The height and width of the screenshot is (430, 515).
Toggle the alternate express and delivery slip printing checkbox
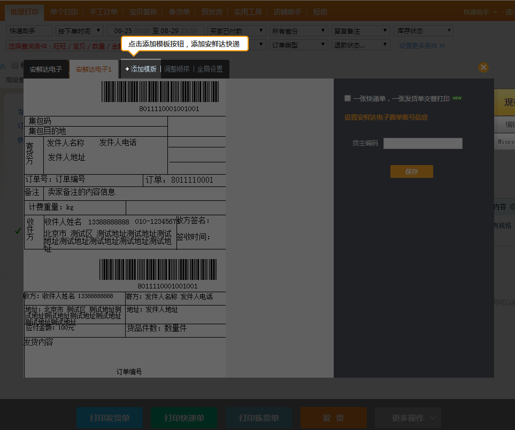pyautogui.click(x=348, y=98)
